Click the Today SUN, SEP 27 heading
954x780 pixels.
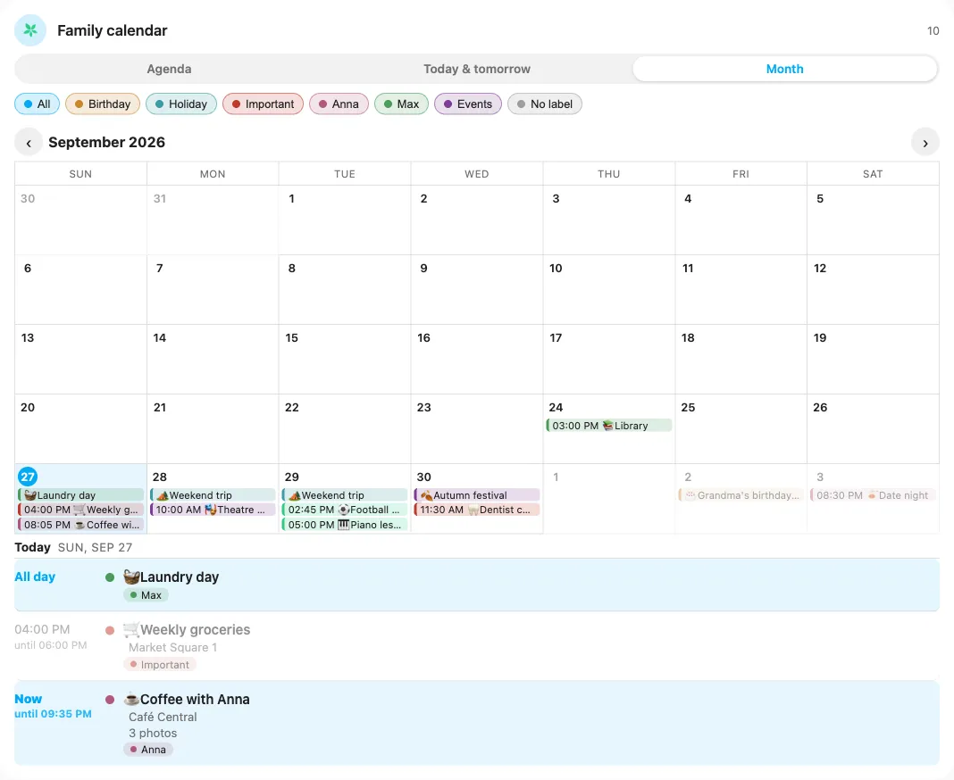tap(73, 547)
